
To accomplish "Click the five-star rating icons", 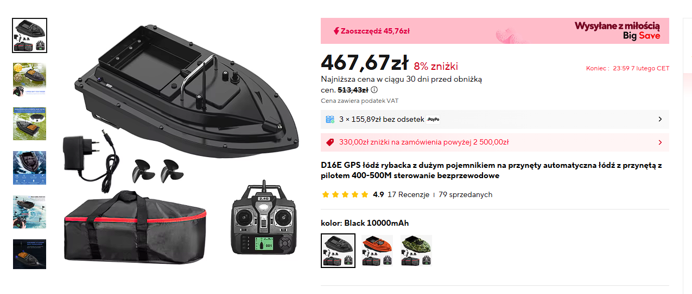I will coord(345,194).
